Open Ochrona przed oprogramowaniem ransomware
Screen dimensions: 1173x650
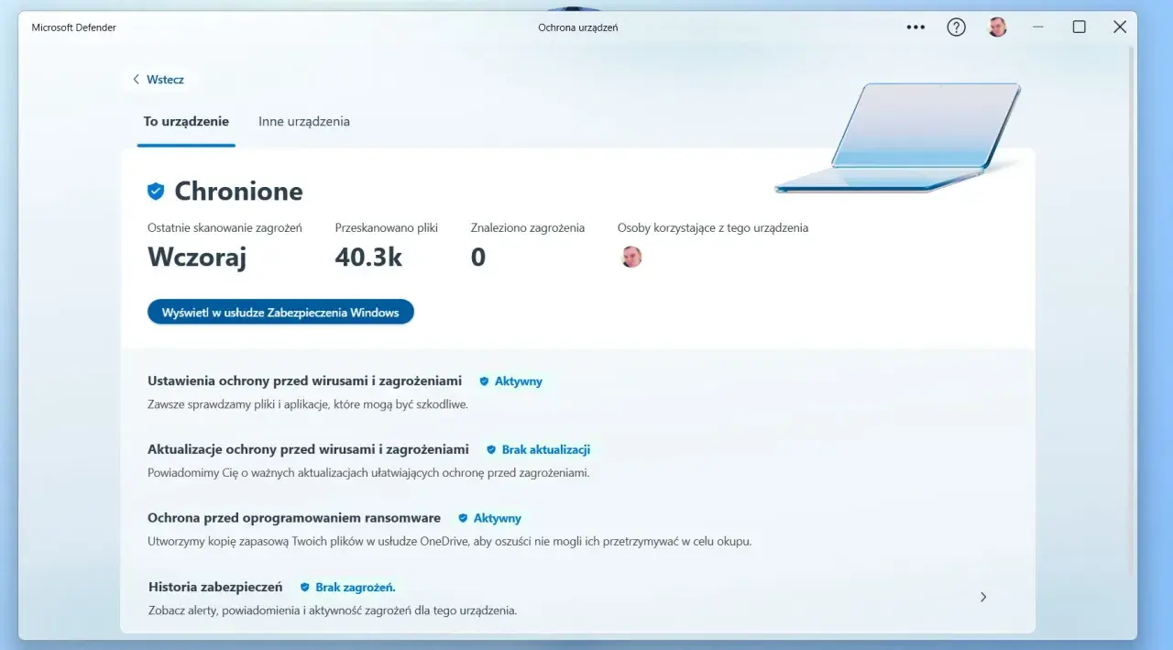pos(294,518)
